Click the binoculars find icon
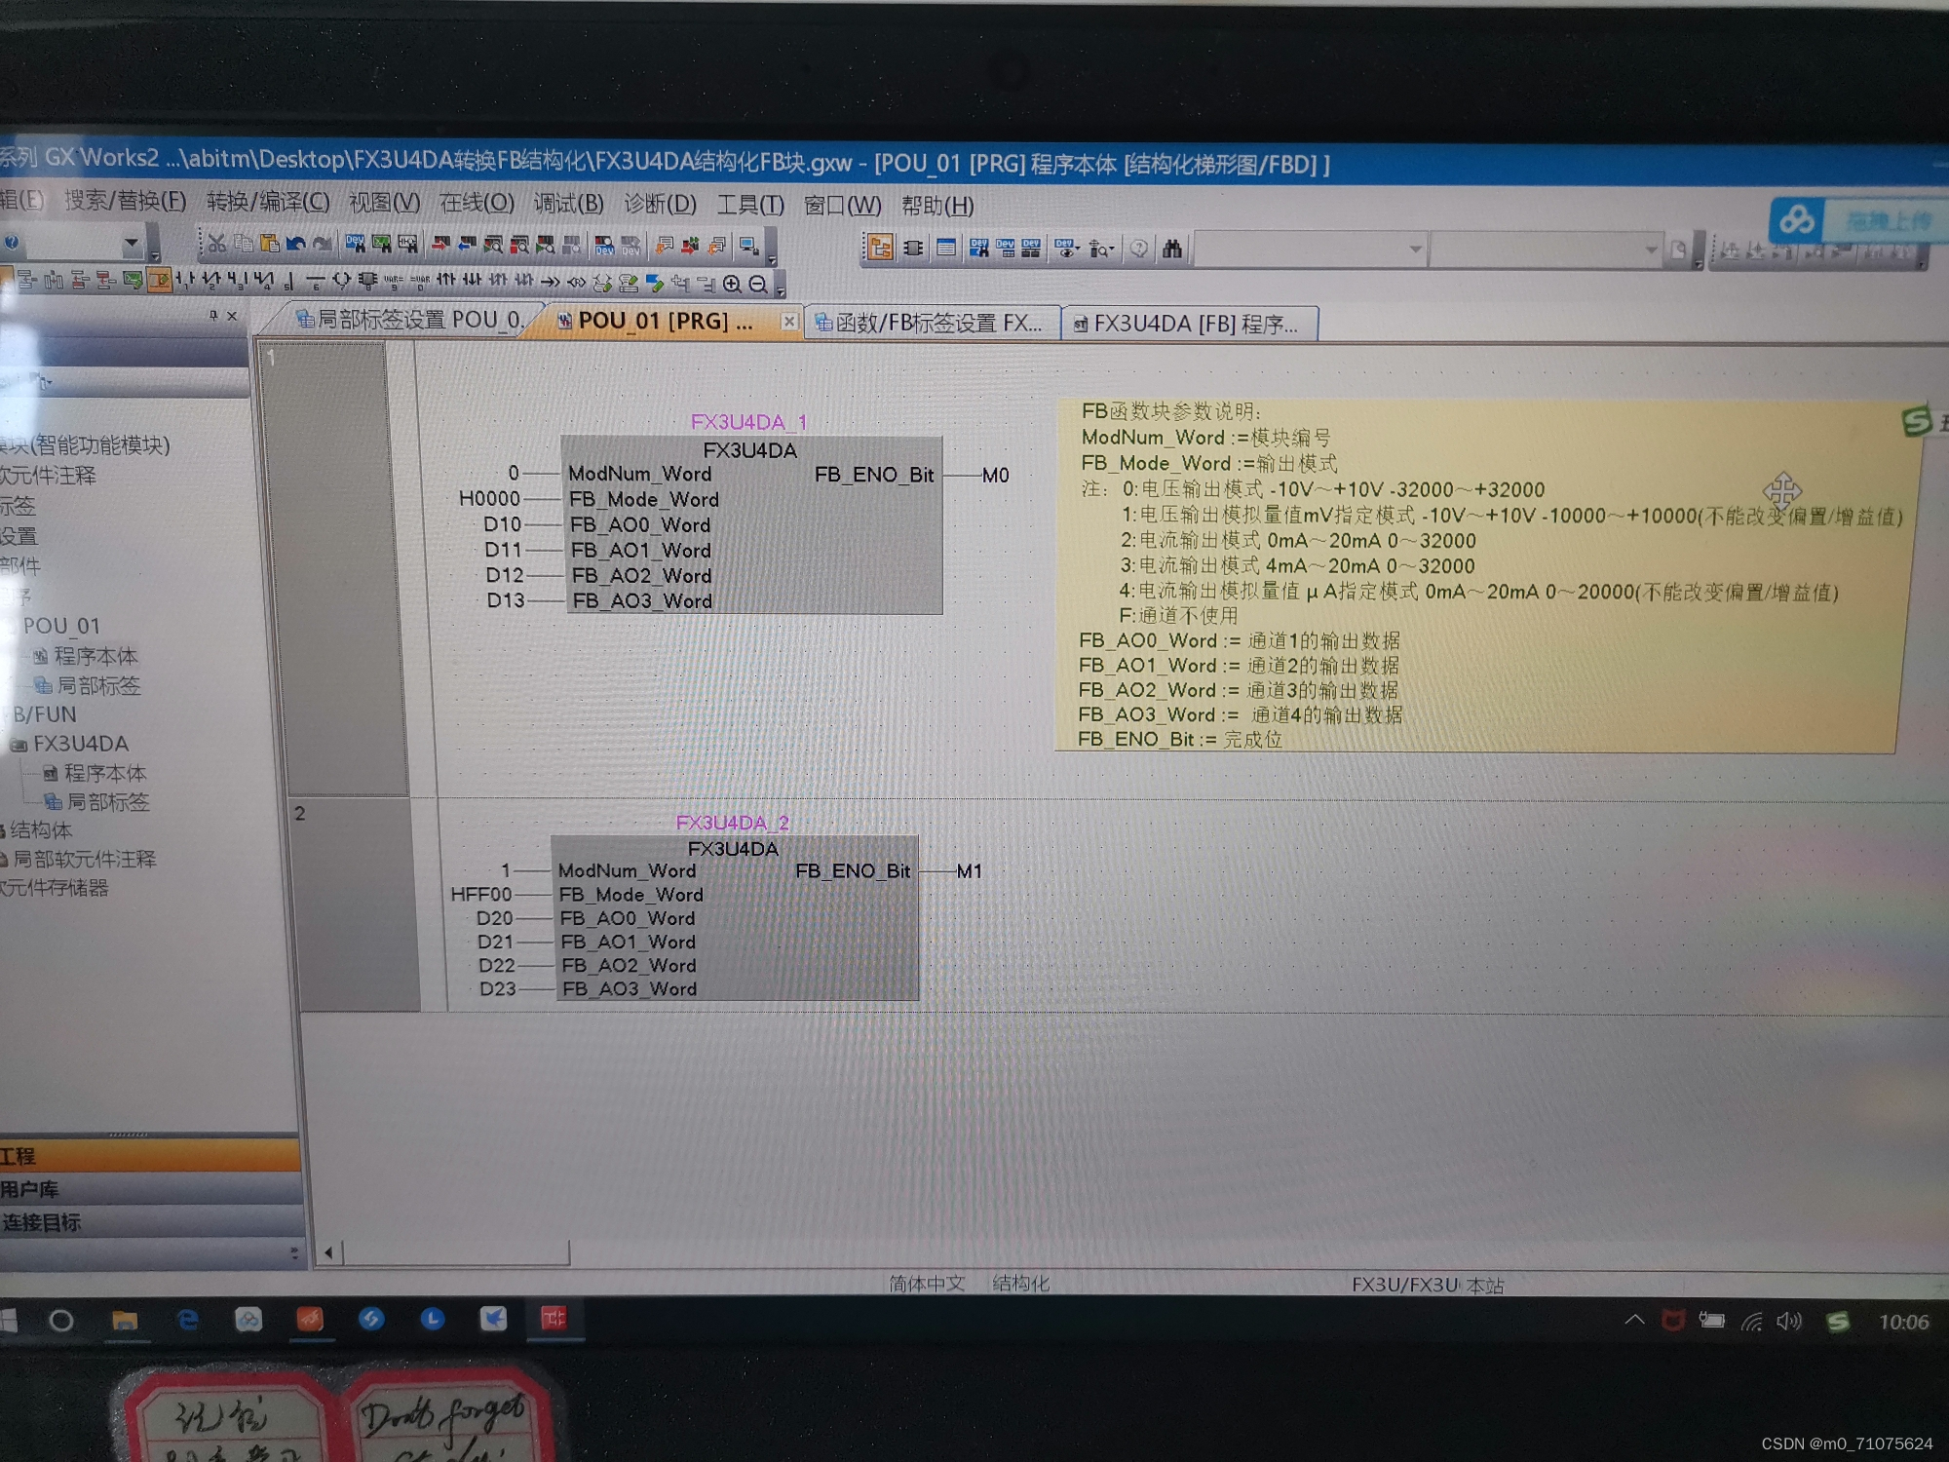 [x=1172, y=250]
